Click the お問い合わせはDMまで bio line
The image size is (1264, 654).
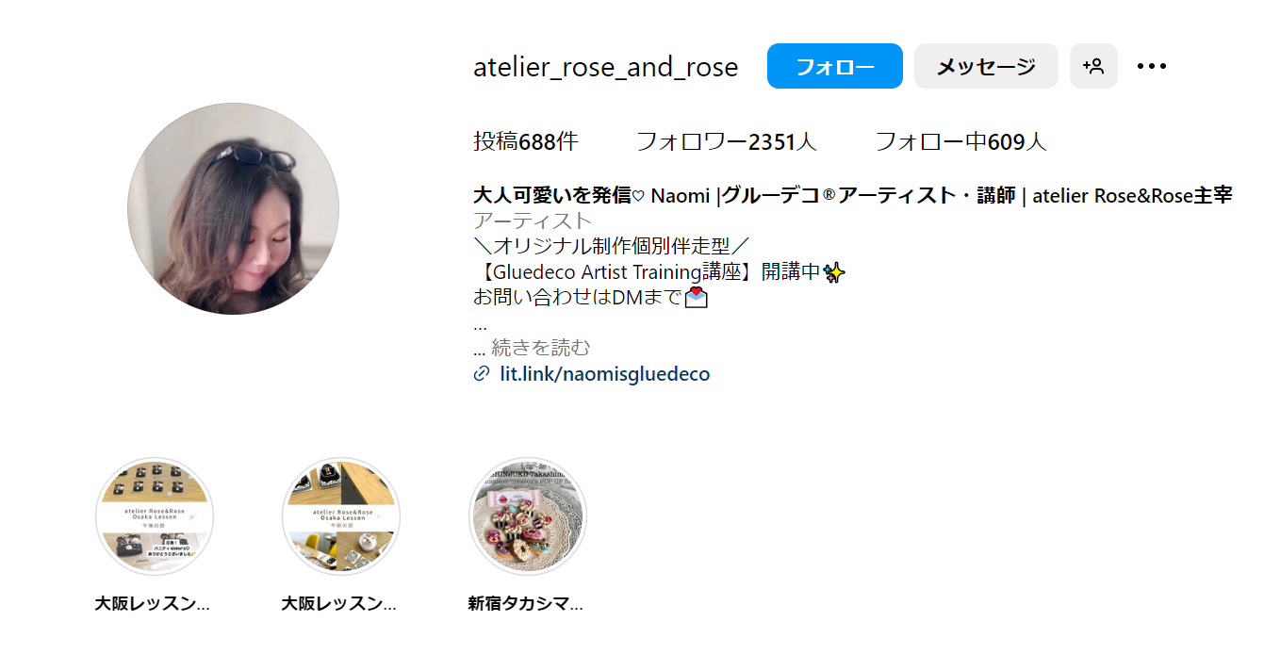coord(590,298)
